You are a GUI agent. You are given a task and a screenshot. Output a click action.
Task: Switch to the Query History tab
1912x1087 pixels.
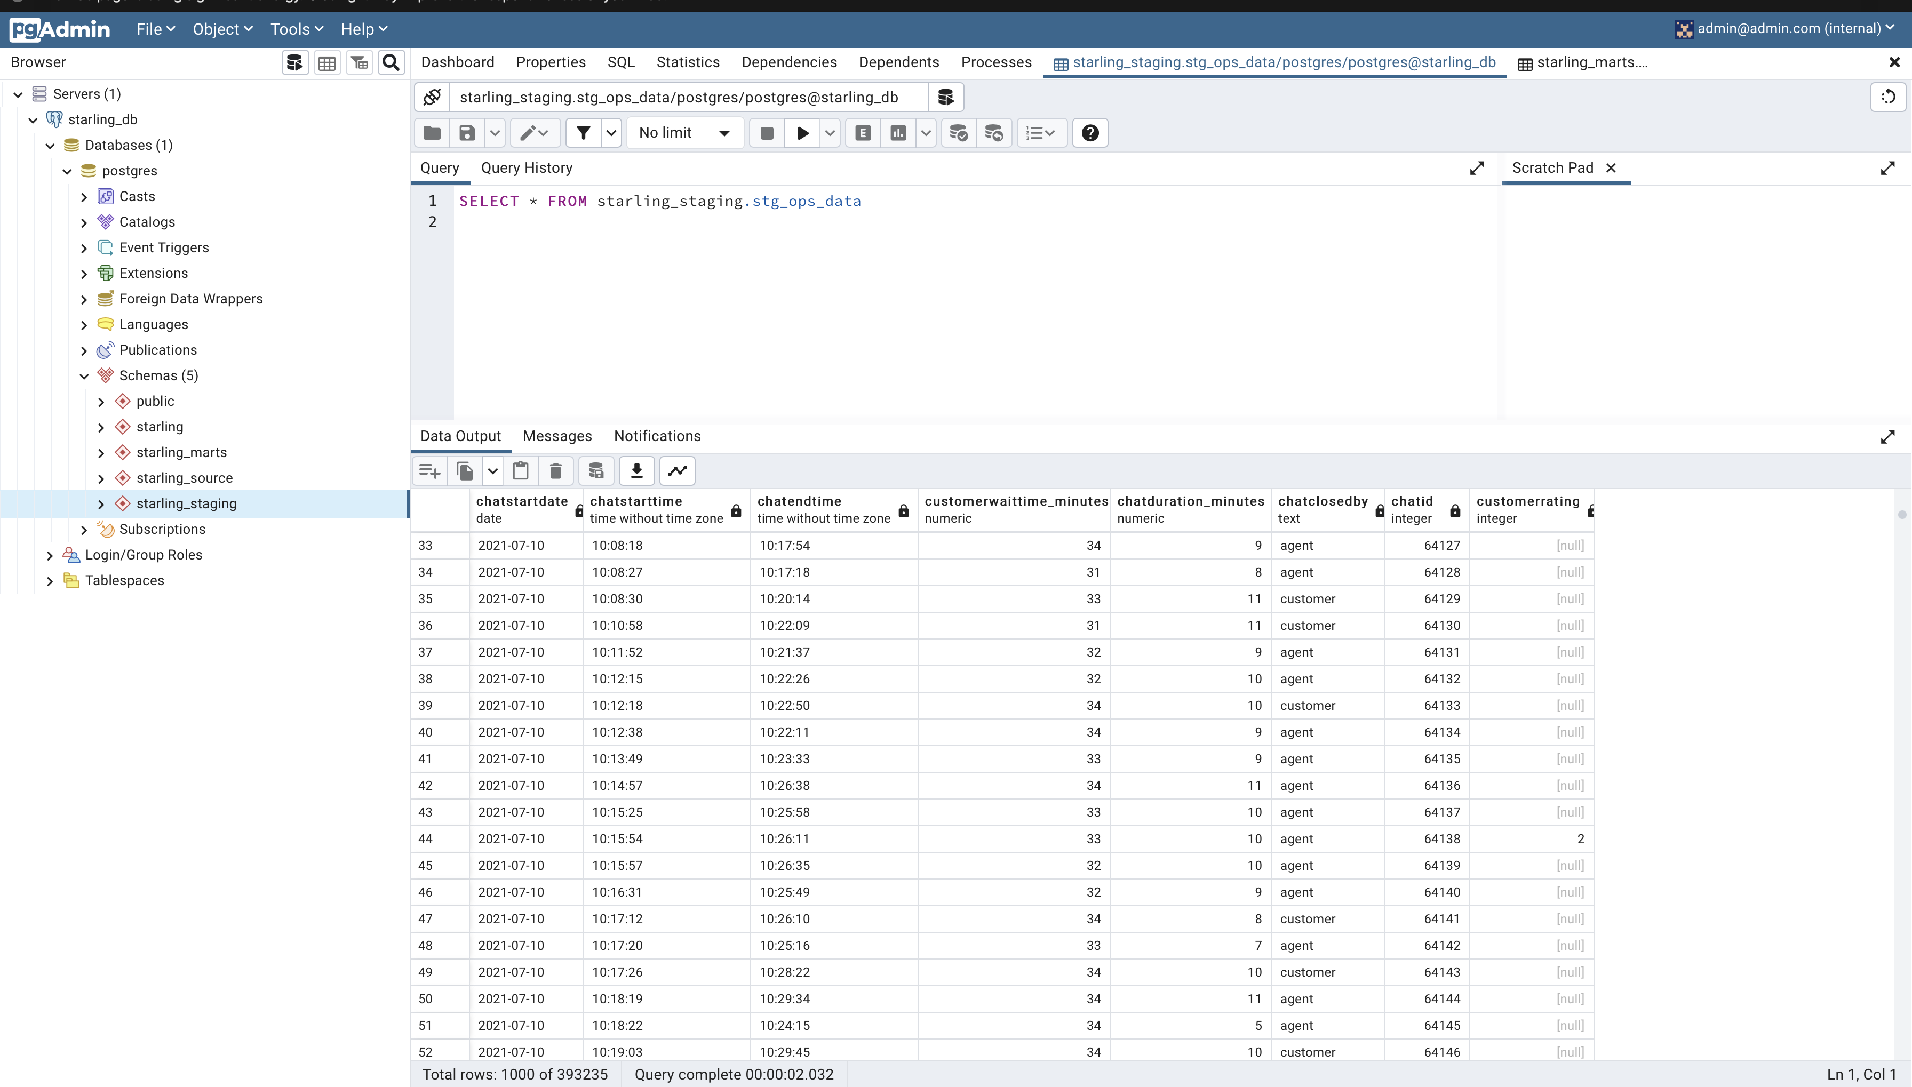tap(527, 168)
